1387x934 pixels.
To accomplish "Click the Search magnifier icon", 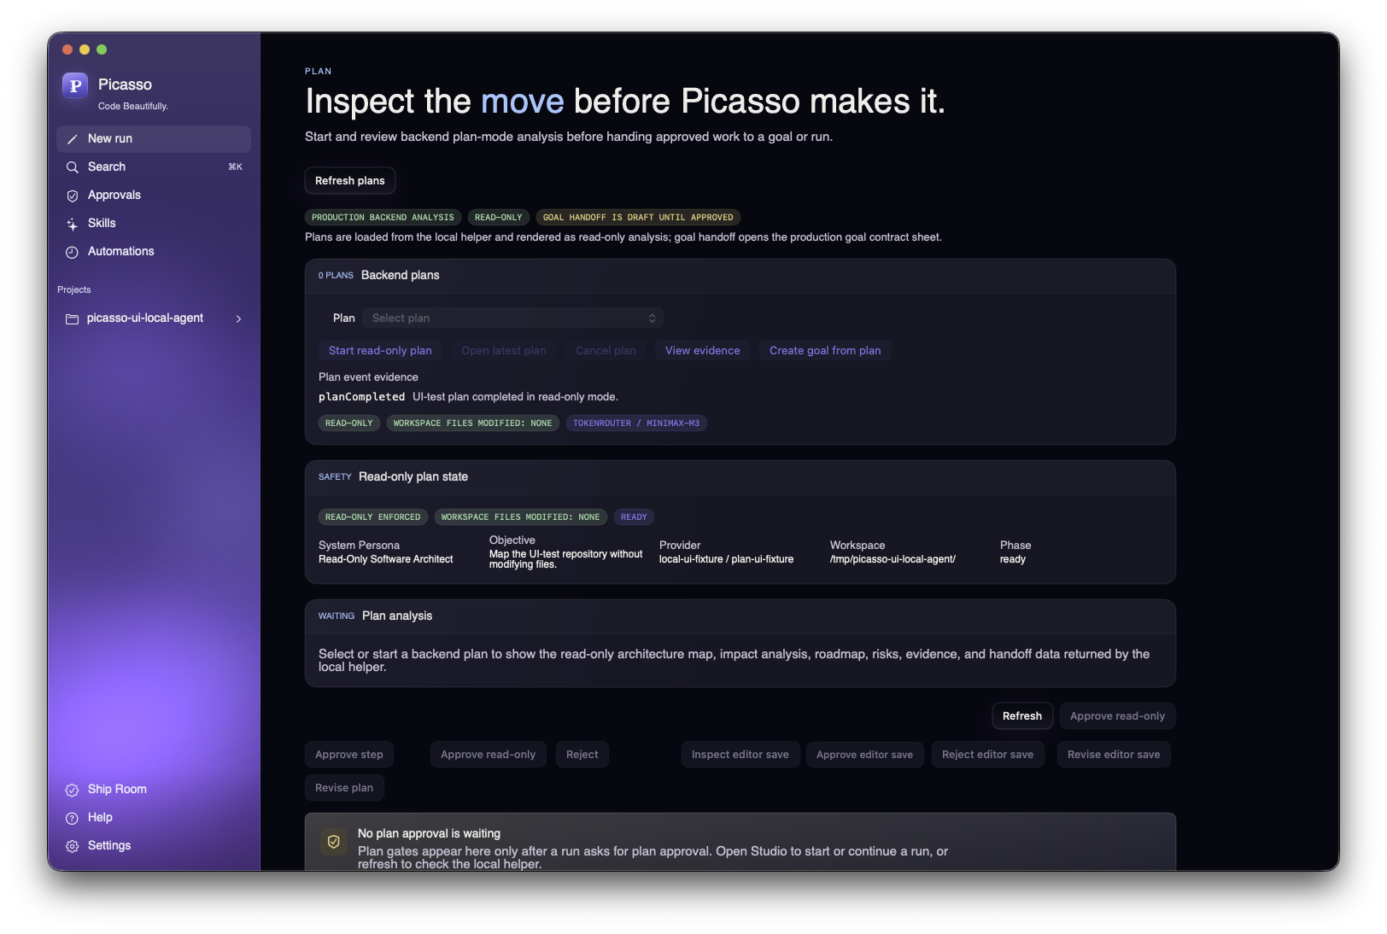I will click(x=73, y=167).
